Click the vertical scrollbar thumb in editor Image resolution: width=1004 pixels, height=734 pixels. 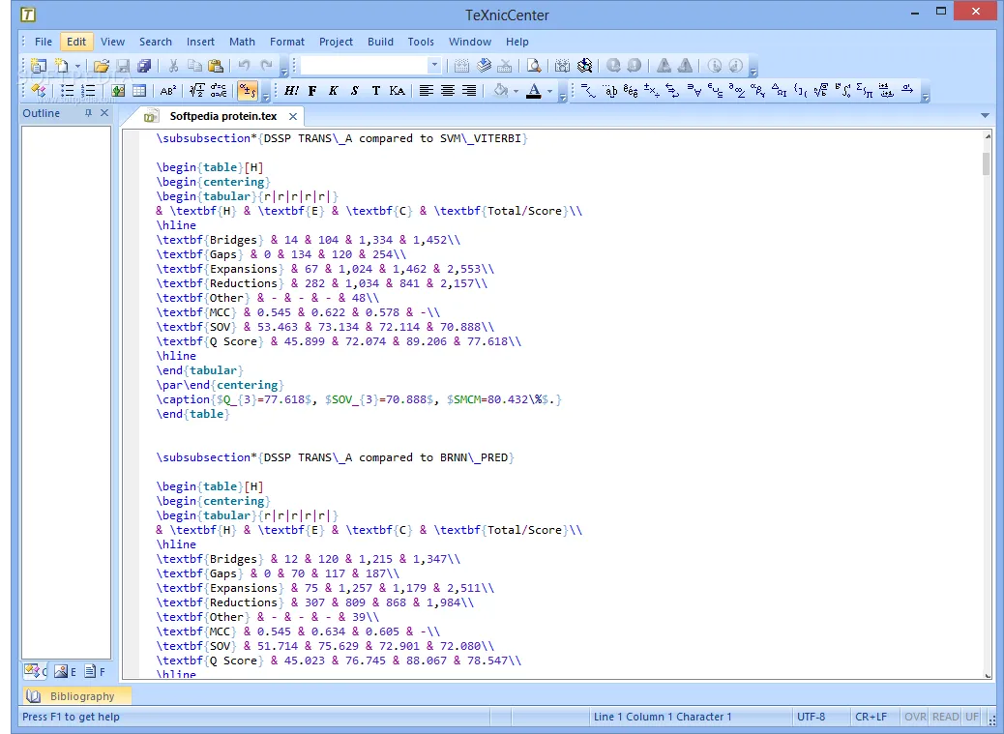pos(987,163)
